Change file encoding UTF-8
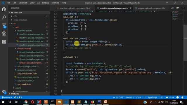The image size is (187, 105). click(138, 97)
